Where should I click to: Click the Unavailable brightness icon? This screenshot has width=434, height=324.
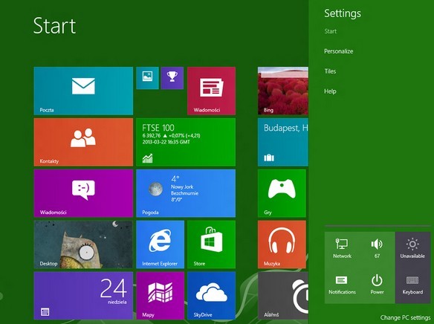click(x=412, y=248)
